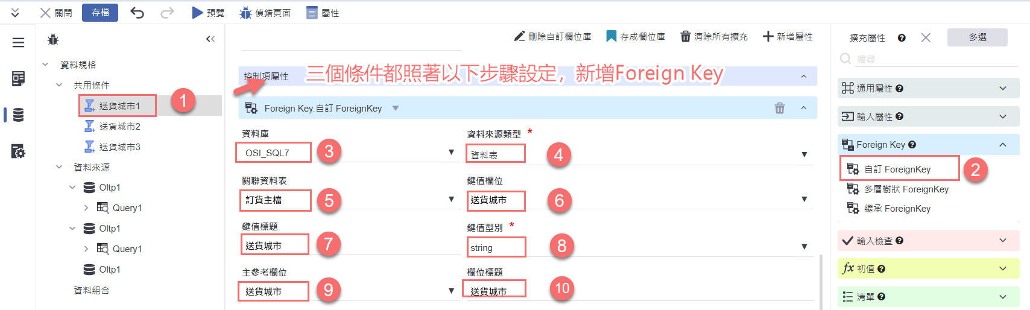Collapse the tree panel with double chevron
The image size is (1030, 310).
(210, 39)
